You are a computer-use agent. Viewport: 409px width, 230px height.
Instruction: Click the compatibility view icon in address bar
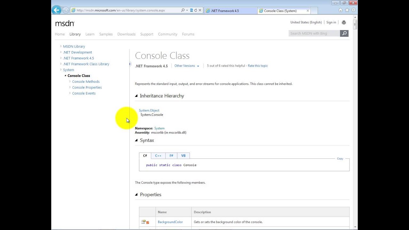coord(191,10)
